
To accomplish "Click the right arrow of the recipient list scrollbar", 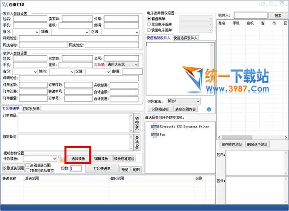I will click(x=286, y=137).
